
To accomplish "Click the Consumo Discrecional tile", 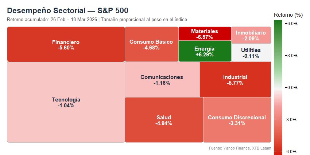I will point(237,120).
